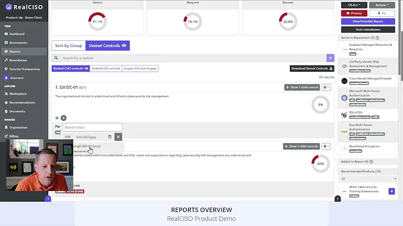Open Assessments in the sidebar

click(18, 43)
